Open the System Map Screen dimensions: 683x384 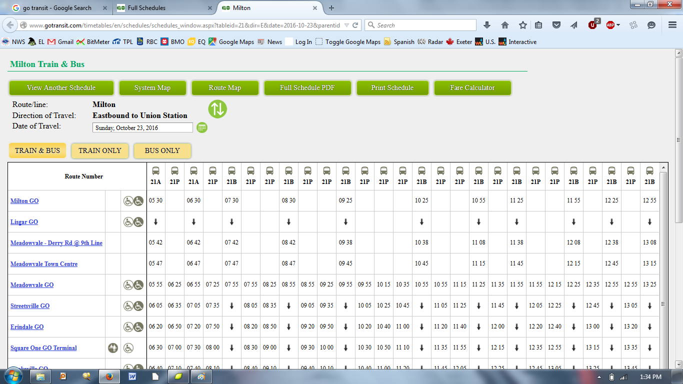(152, 87)
